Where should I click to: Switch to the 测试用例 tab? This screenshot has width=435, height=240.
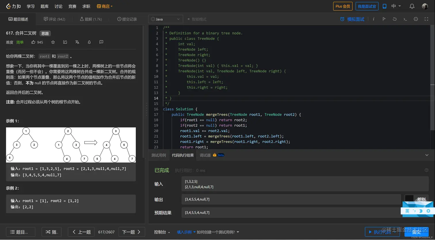pyautogui.click(x=159, y=155)
